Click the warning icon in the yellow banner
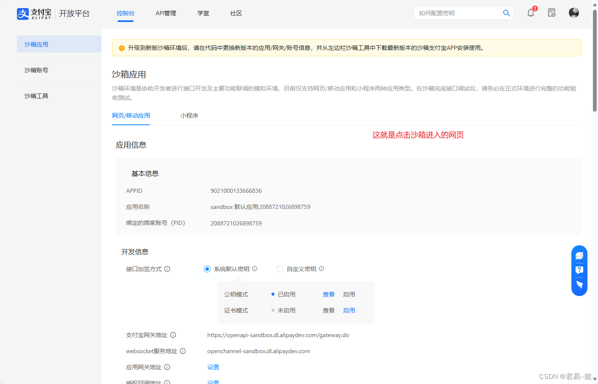The width and height of the screenshot is (598, 384). (x=122, y=48)
